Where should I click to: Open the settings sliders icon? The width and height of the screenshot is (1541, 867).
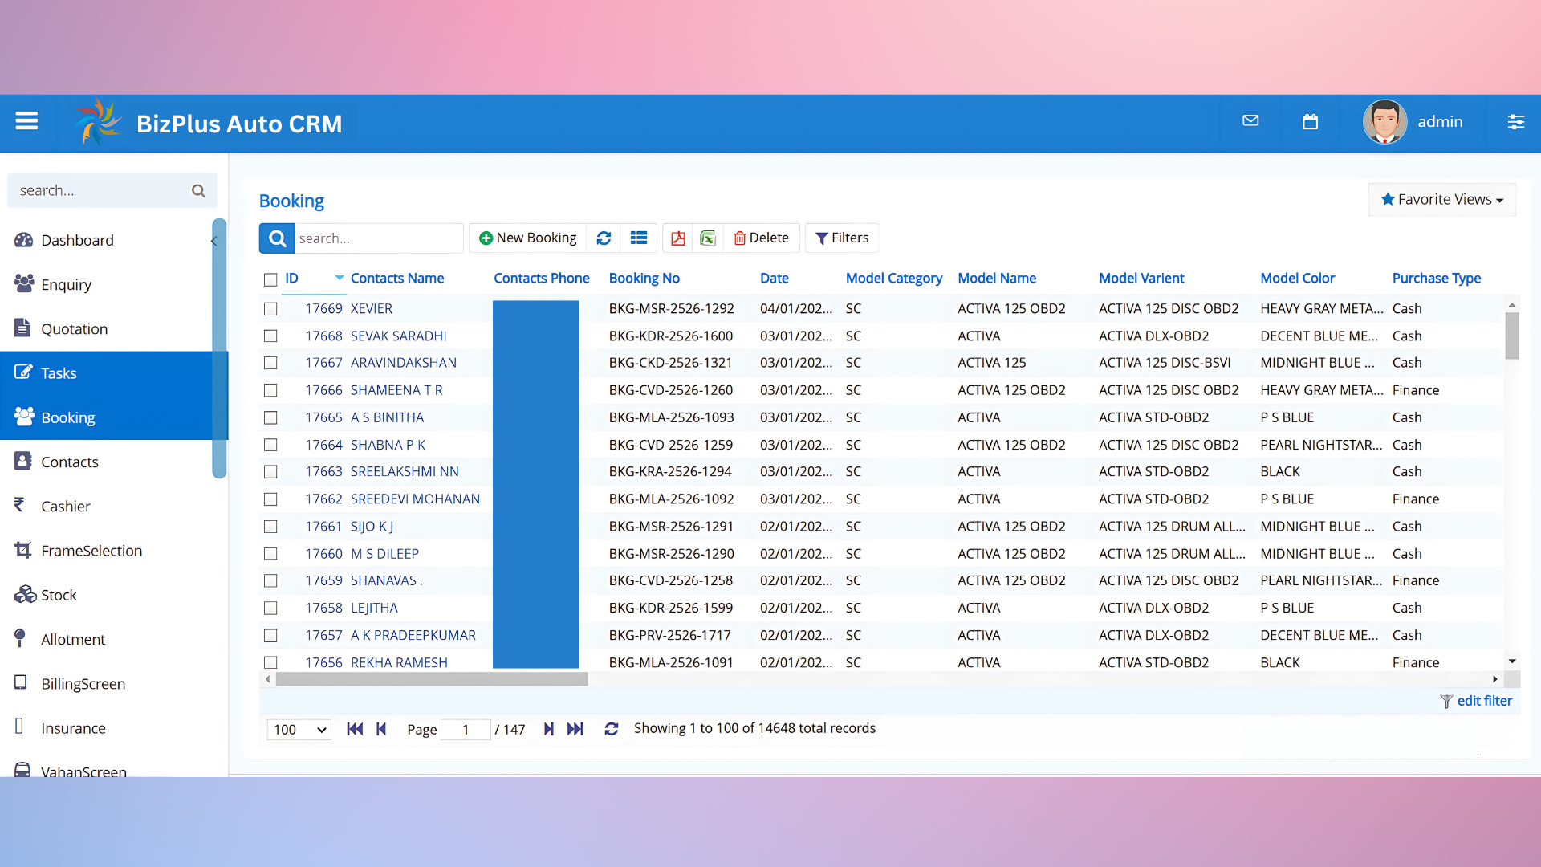pyautogui.click(x=1515, y=121)
